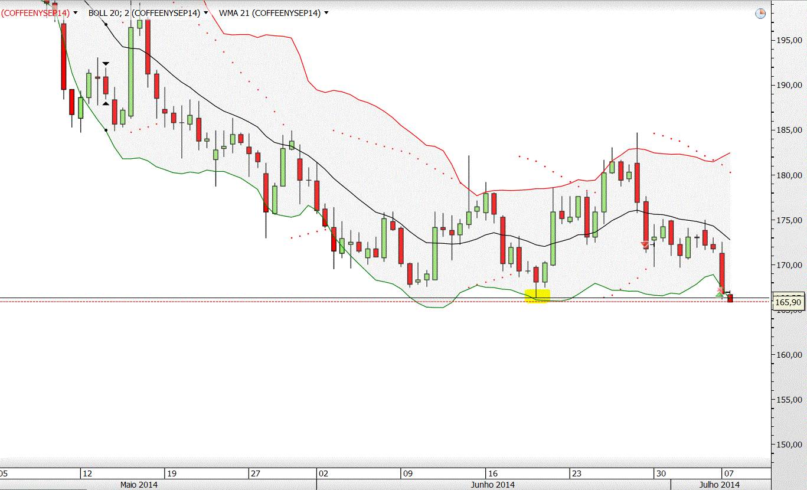The height and width of the screenshot is (490, 807).
Task: Expand the WMA 21 indicator dropdown arrow
Action: tap(326, 12)
